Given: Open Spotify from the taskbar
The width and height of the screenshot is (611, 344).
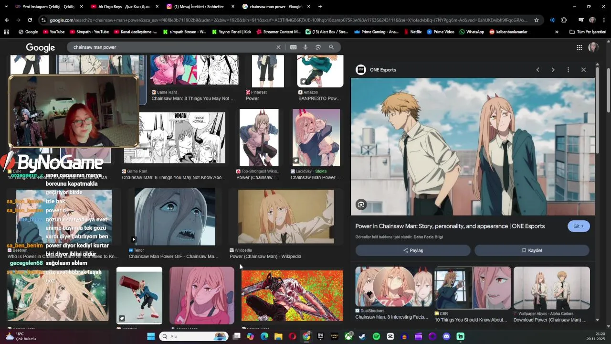Looking at the screenshot, I should pos(376,336).
